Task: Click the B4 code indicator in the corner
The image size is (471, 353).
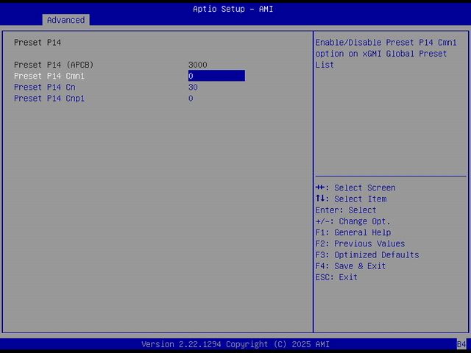Action: [461, 344]
